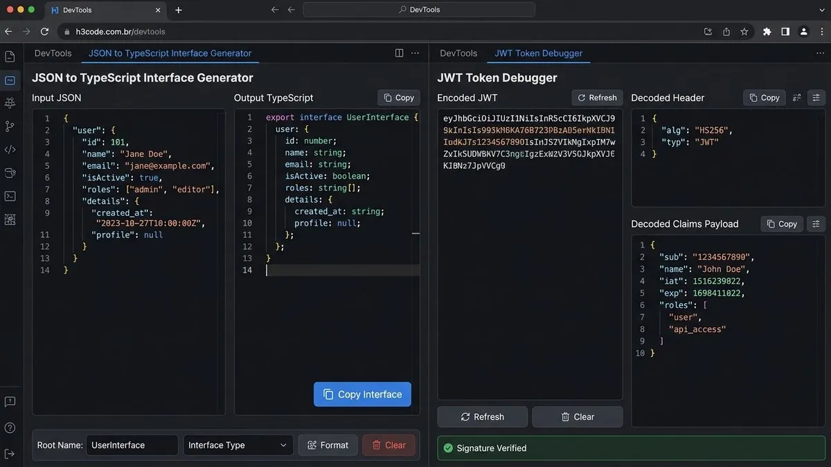Image resolution: width=831 pixels, height=467 pixels.
Task: Click Refresh next to Encoded JWT heading
Action: pyautogui.click(x=597, y=98)
